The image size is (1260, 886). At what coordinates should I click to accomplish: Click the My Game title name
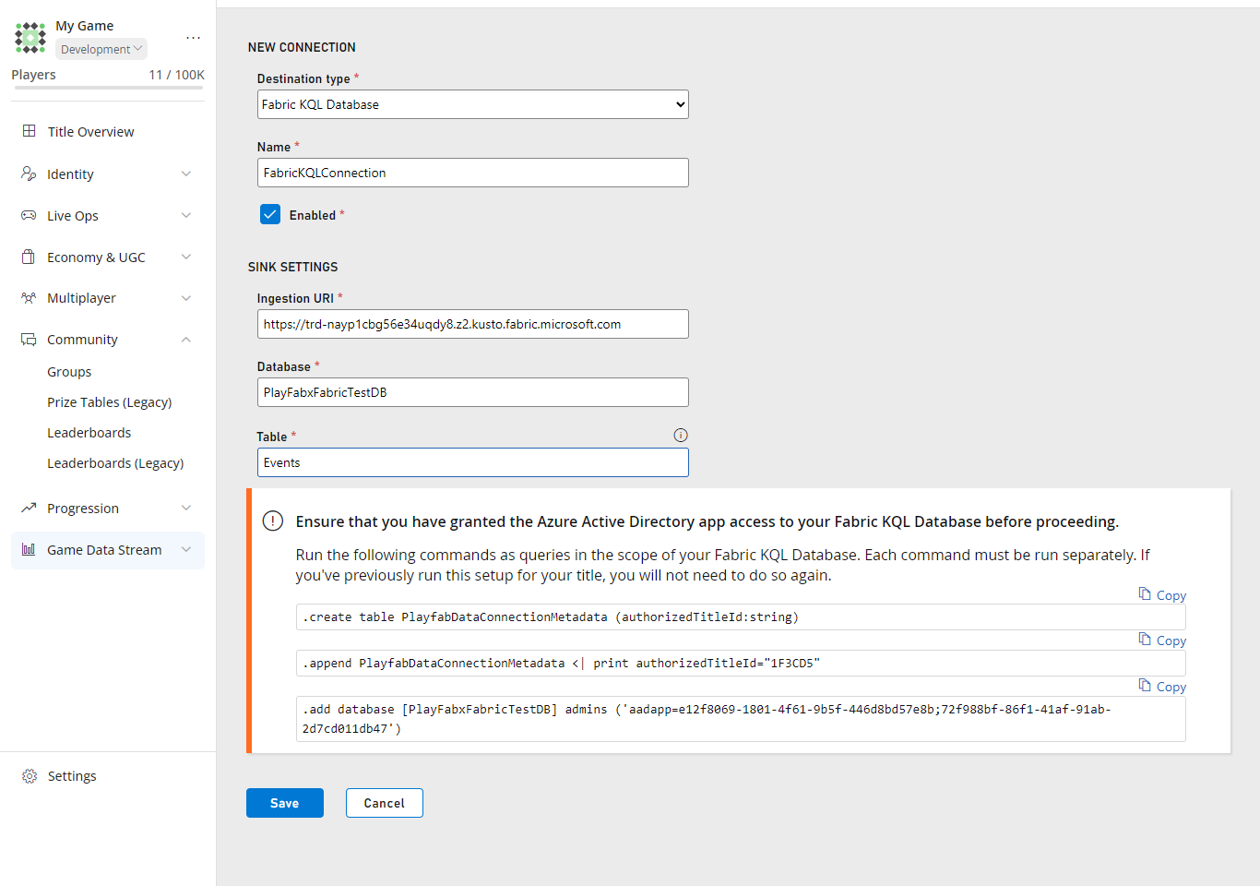85,26
